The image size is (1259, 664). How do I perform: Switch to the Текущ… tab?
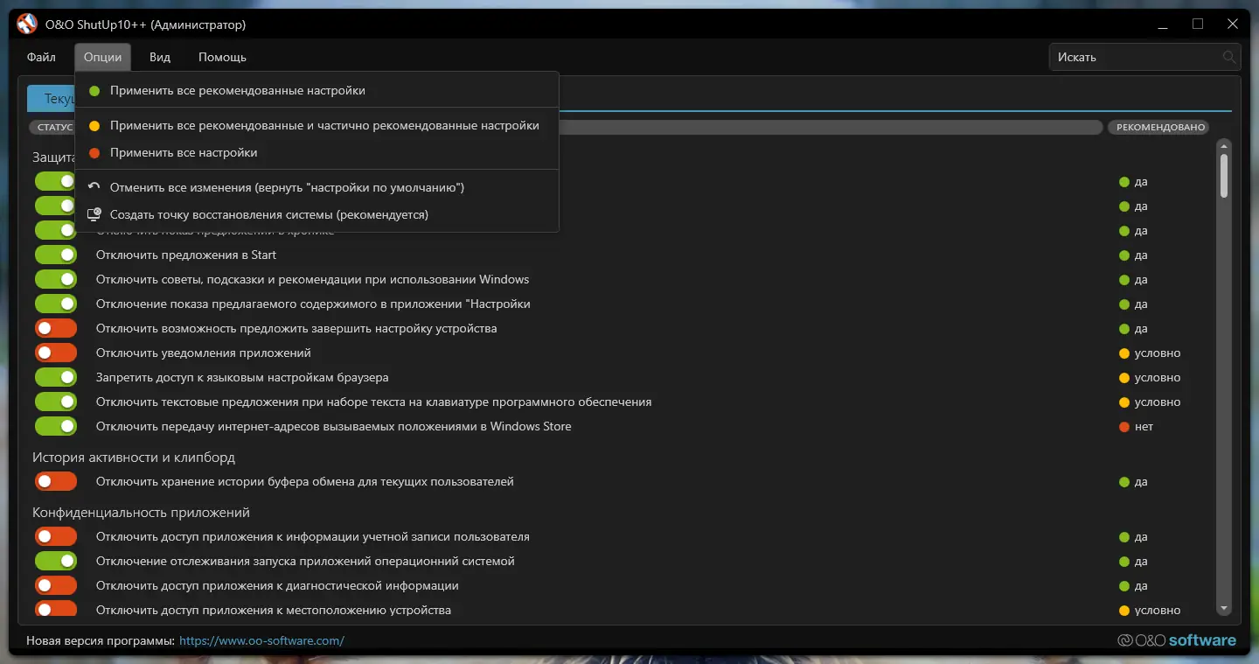coord(51,99)
